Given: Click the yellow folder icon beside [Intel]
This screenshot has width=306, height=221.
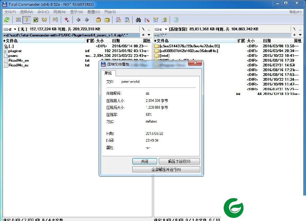Looking at the screenshot, I should pos(157,56).
